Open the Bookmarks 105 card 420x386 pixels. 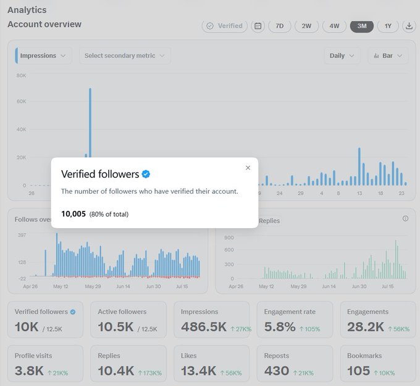tap(378, 364)
